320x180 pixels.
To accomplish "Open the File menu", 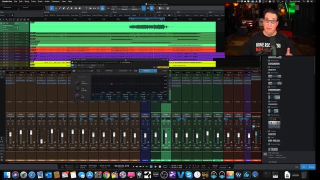I will 15,1.
